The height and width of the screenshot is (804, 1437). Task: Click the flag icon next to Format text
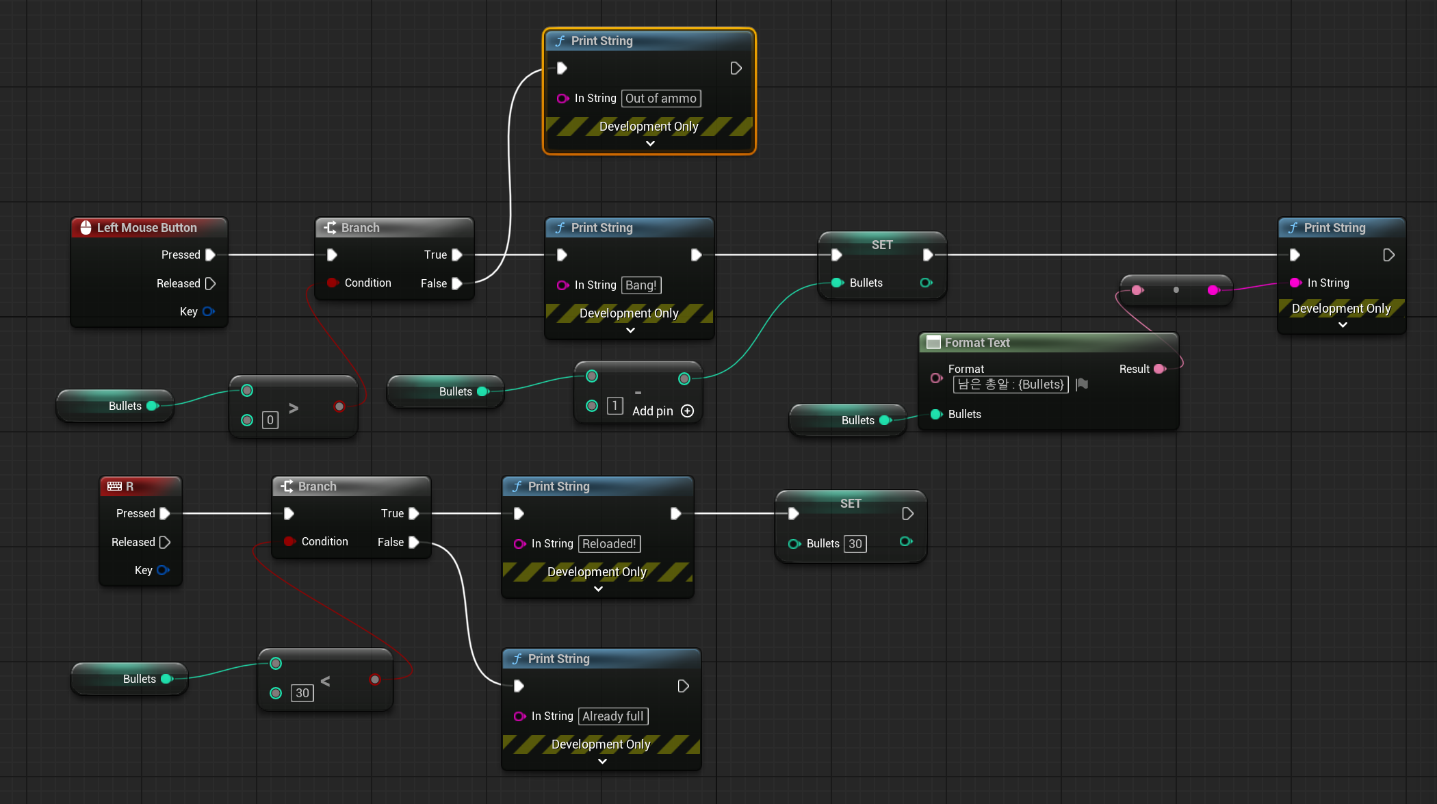tap(1082, 385)
